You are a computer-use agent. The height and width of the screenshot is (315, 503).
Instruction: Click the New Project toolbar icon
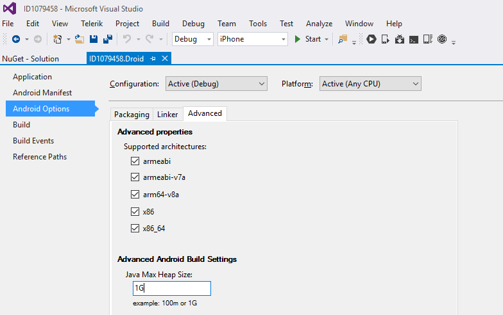point(58,39)
